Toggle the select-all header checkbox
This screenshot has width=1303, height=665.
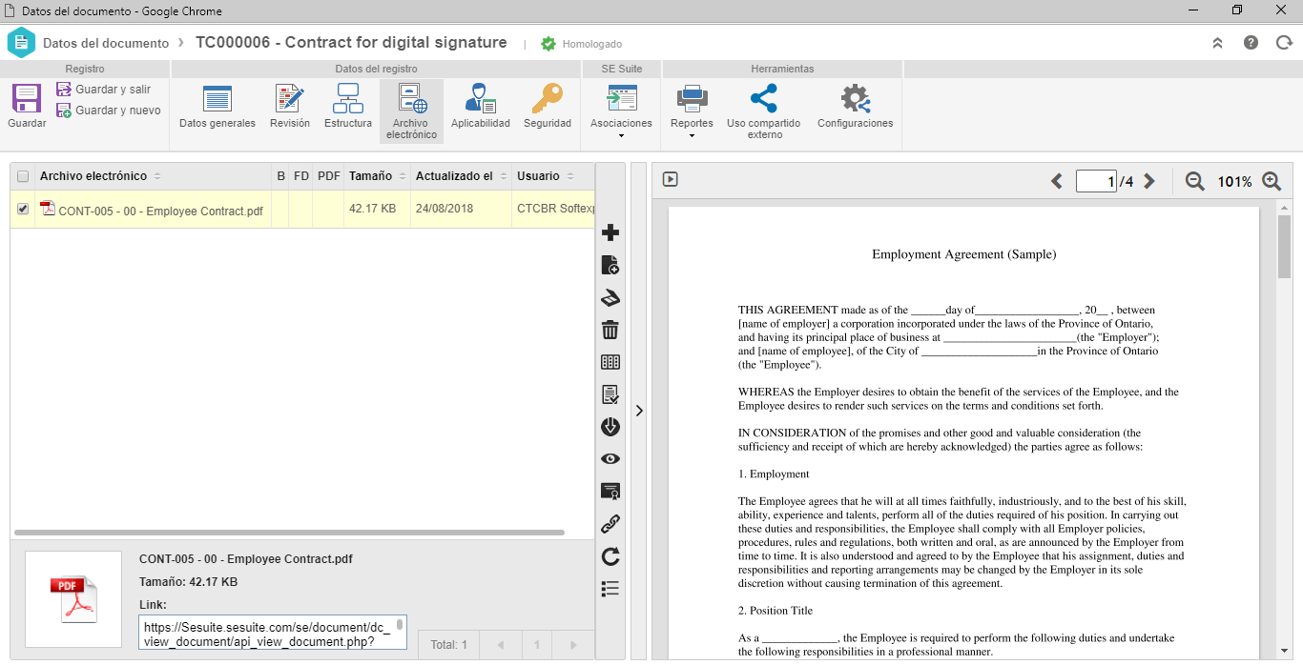[x=23, y=176]
